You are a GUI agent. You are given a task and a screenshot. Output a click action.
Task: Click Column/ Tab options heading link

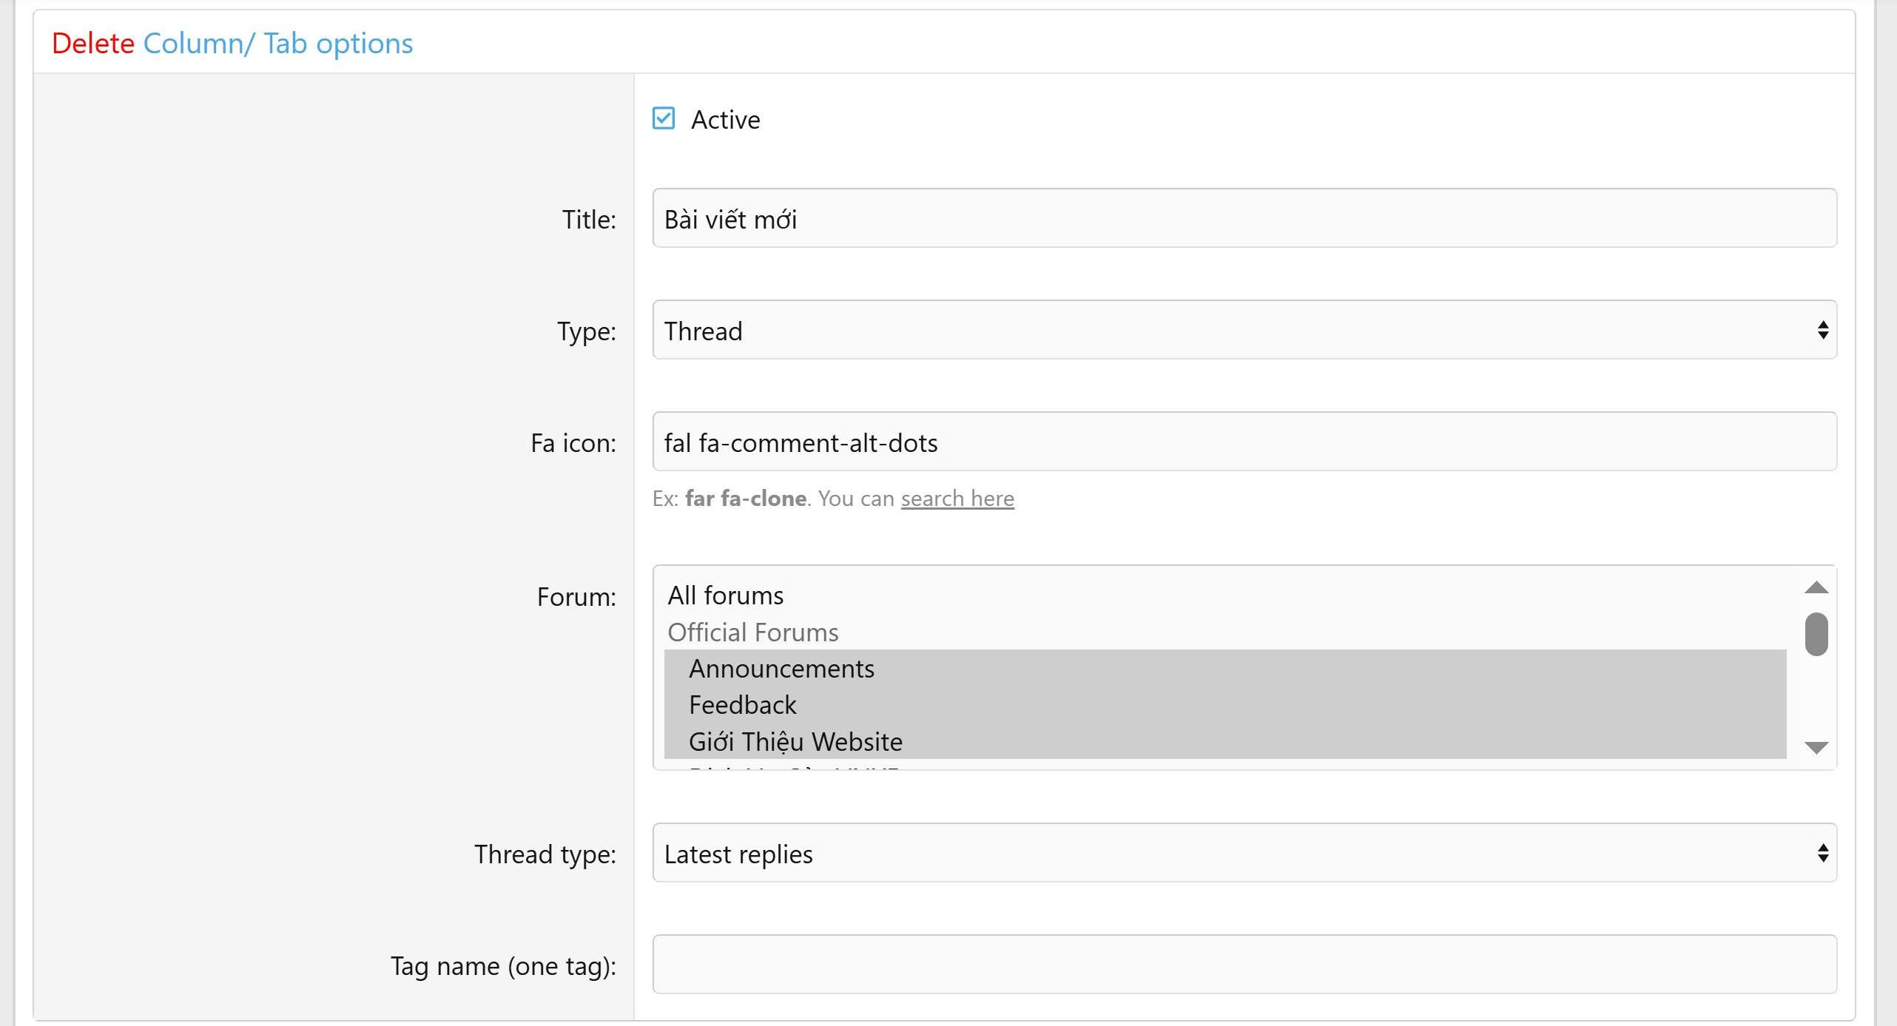click(x=277, y=44)
